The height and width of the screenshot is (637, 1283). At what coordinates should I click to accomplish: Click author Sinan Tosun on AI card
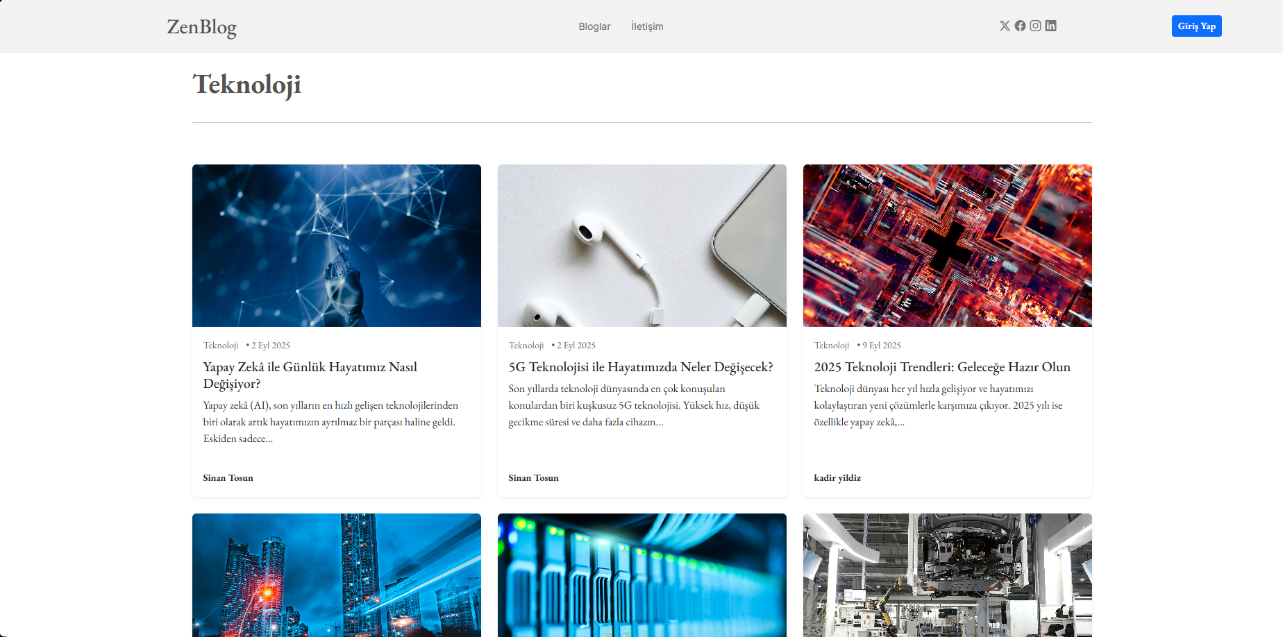pos(228,478)
